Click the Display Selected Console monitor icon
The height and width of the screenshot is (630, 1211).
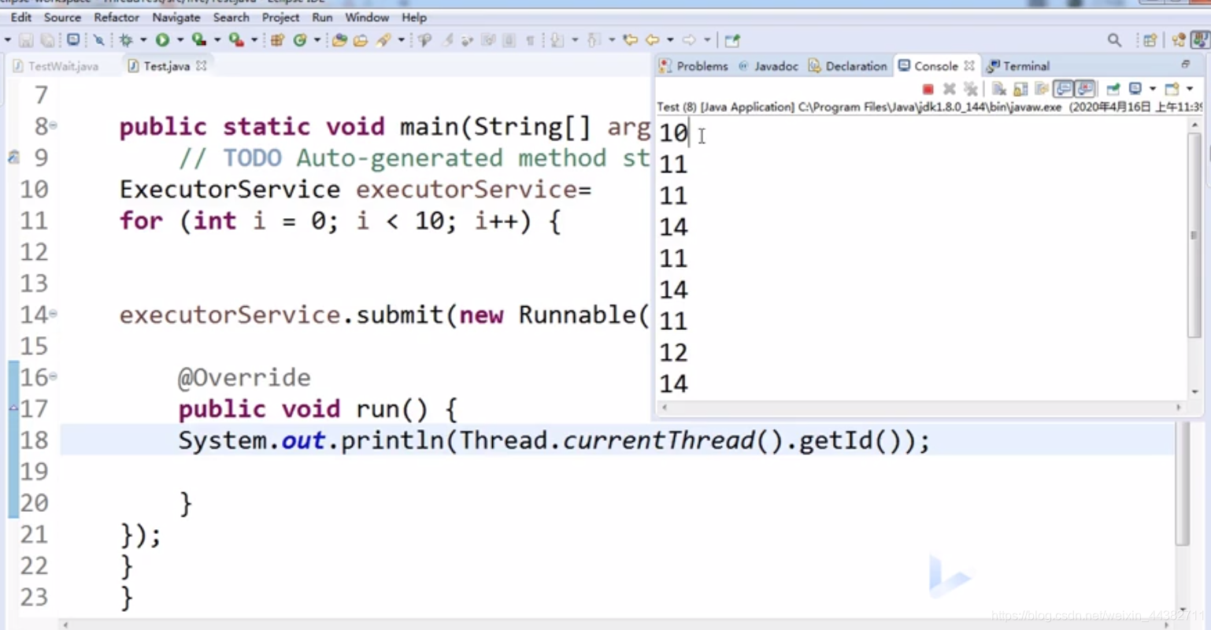(x=1135, y=88)
